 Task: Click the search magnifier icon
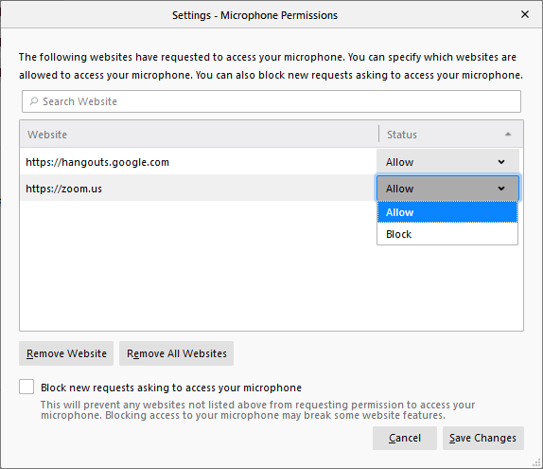tap(34, 101)
